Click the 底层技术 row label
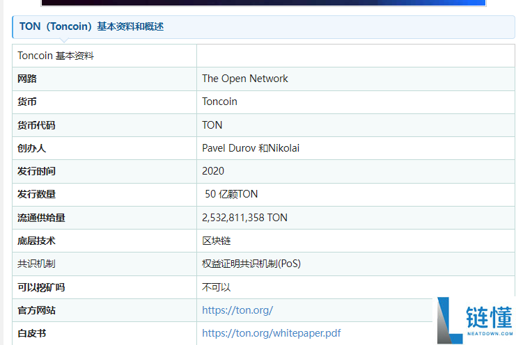The height and width of the screenshot is (345, 516). point(36,241)
